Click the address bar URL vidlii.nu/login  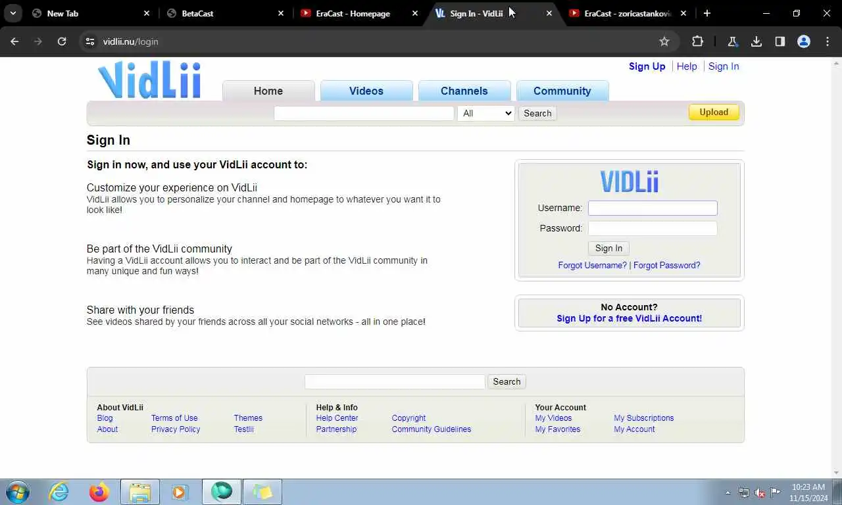(131, 41)
